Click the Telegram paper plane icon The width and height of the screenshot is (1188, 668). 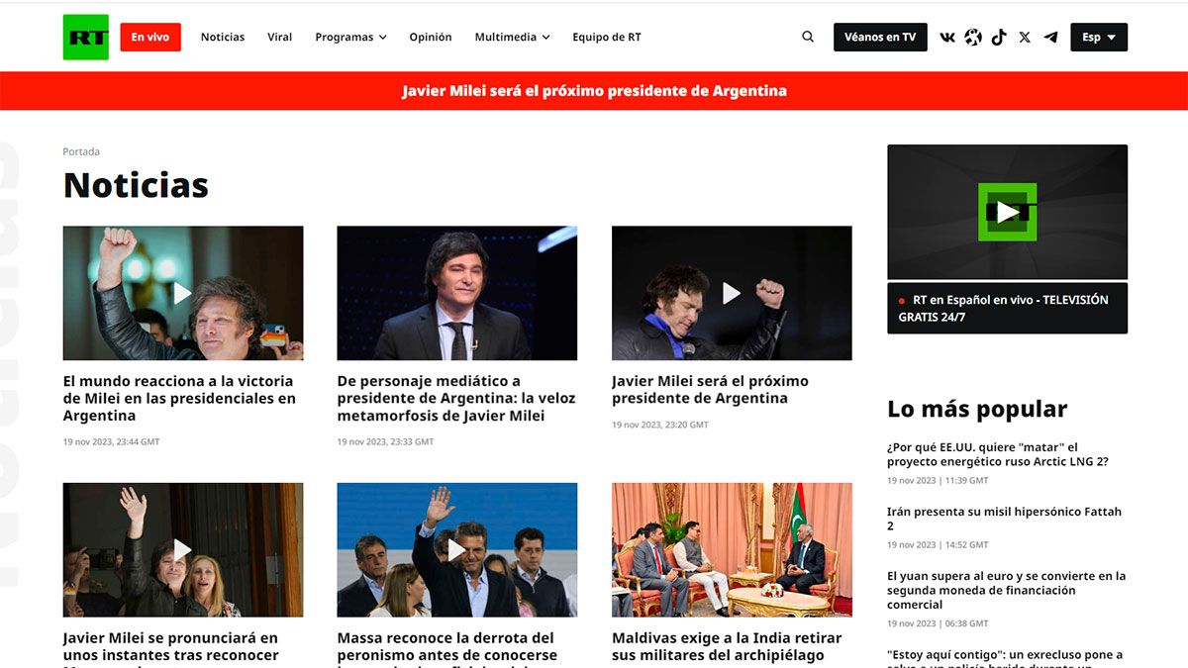click(x=1050, y=38)
